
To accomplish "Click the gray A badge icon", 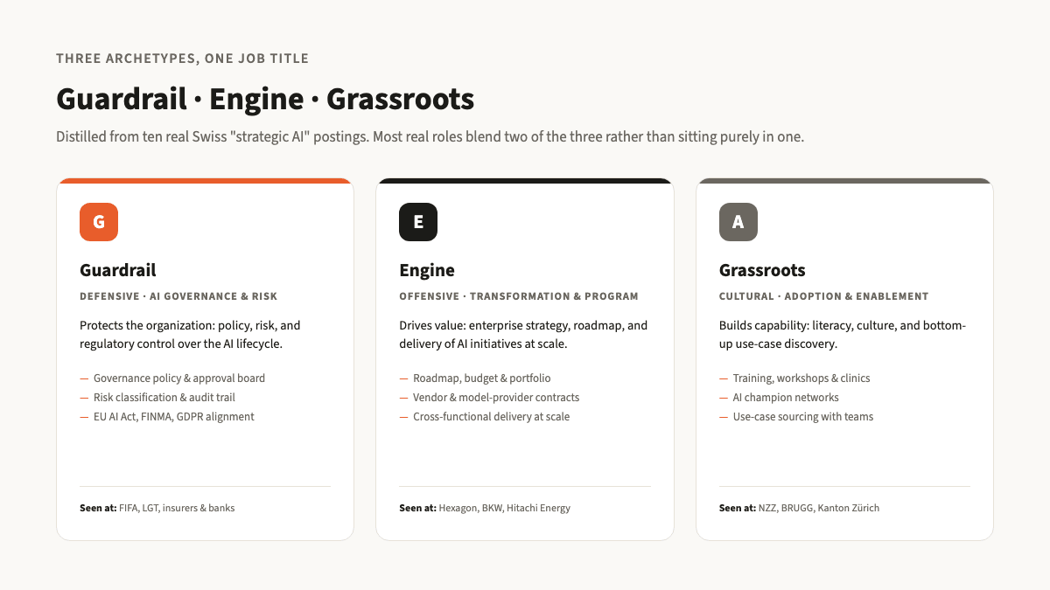I will [738, 222].
